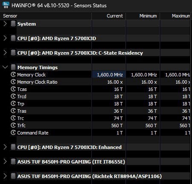Expand the C-State Residency group arrow
192x184 pixels.
click(x=5, y=53)
